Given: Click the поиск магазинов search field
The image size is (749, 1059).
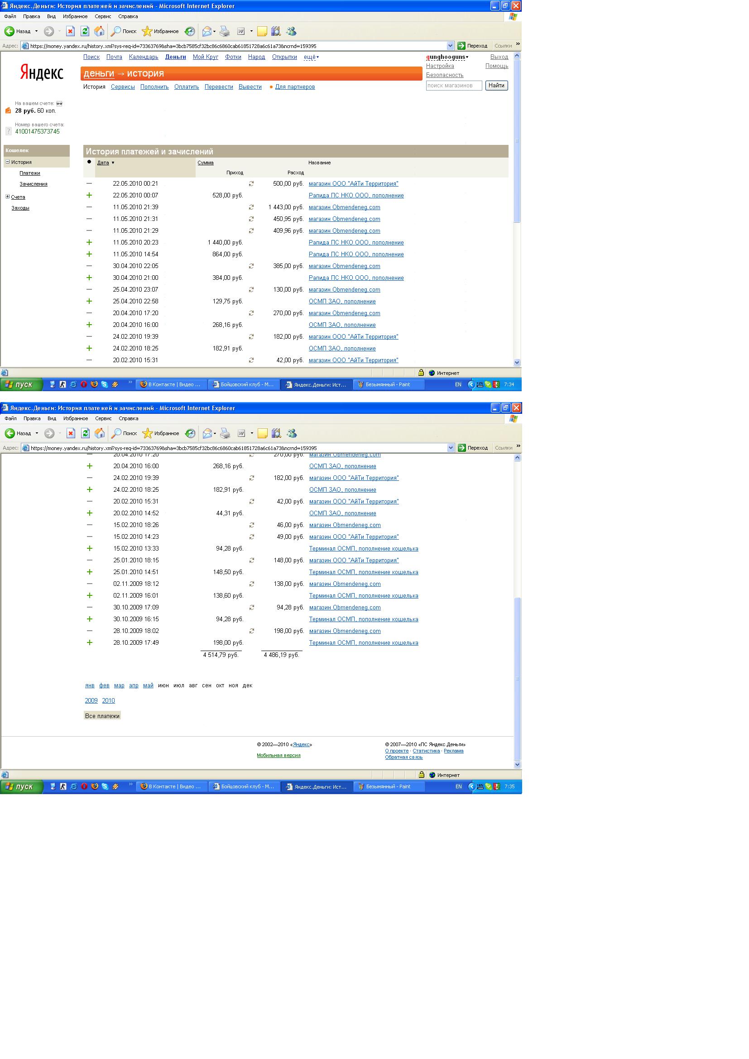Looking at the screenshot, I should coord(454,85).
